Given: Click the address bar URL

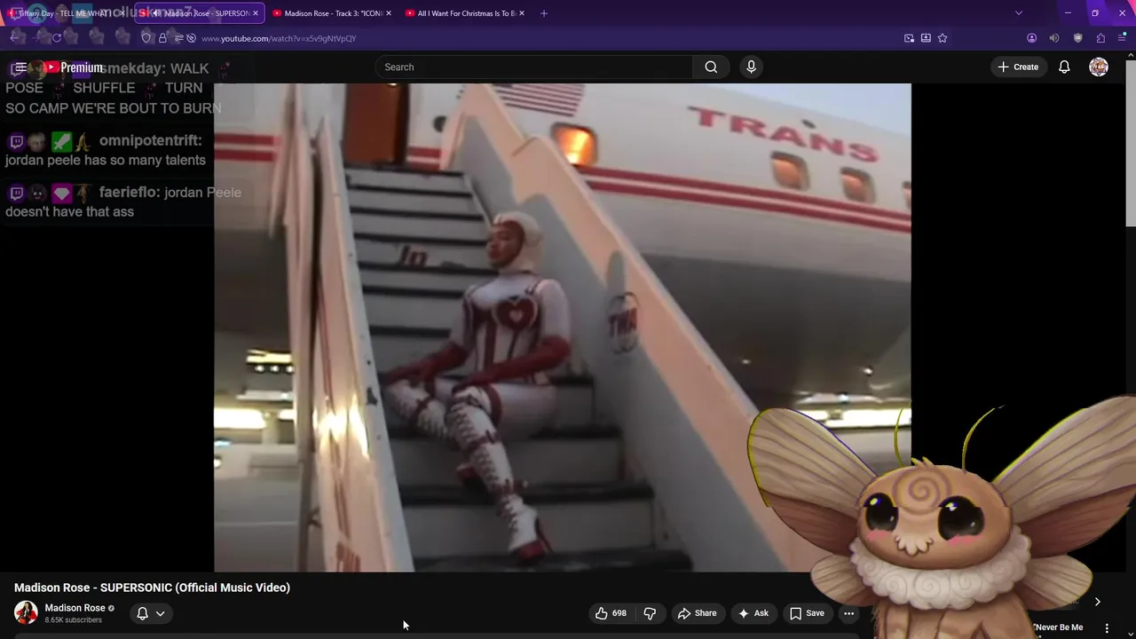Looking at the screenshot, I should tap(279, 38).
